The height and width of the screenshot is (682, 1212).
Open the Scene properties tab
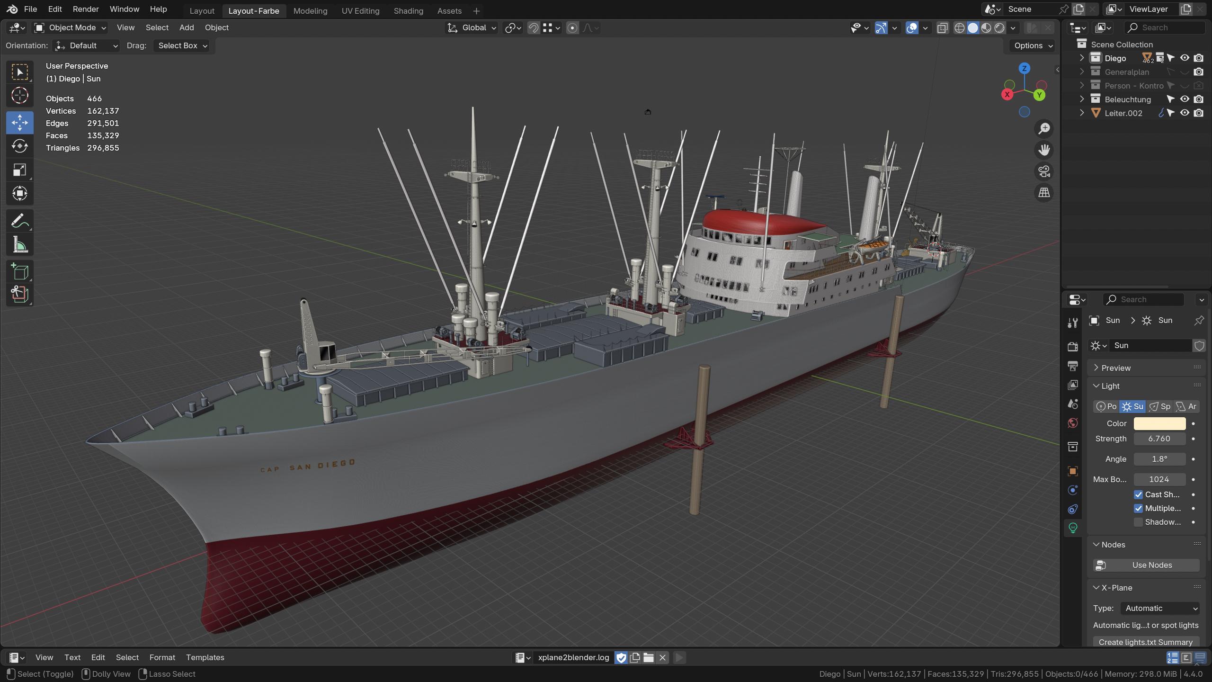[x=1073, y=404]
